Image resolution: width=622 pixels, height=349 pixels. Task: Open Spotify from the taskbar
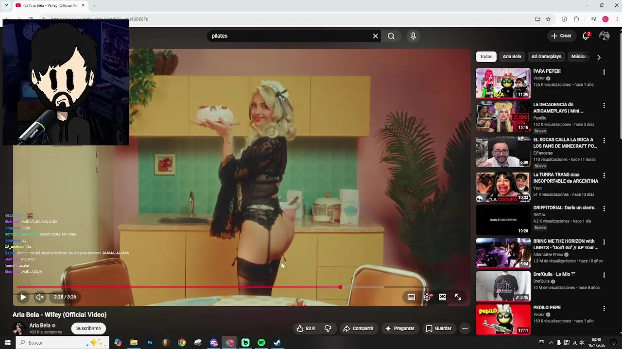pyautogui.click(x=261, y=343)
